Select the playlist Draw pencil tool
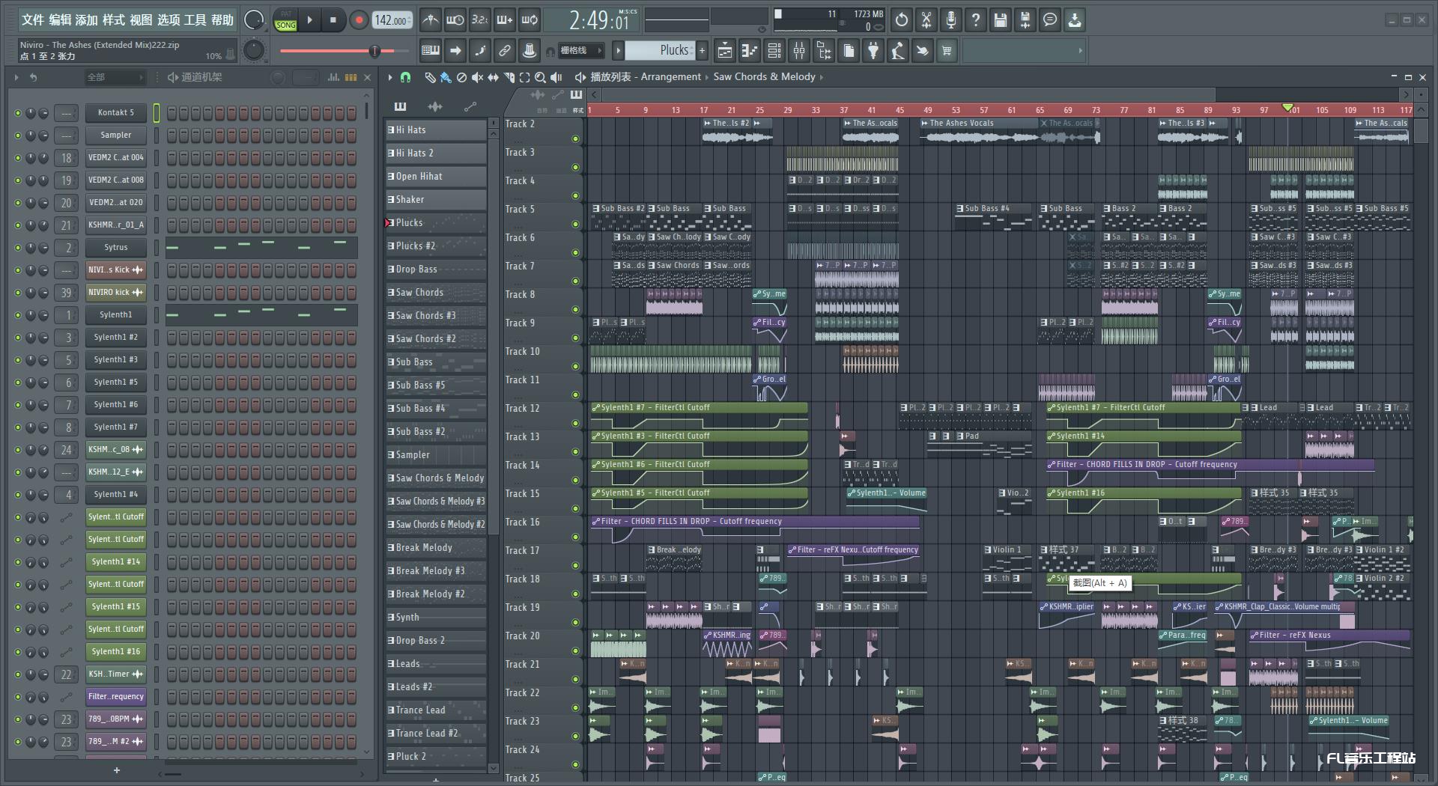This screenshot has height=786, width=1438. 430,77
